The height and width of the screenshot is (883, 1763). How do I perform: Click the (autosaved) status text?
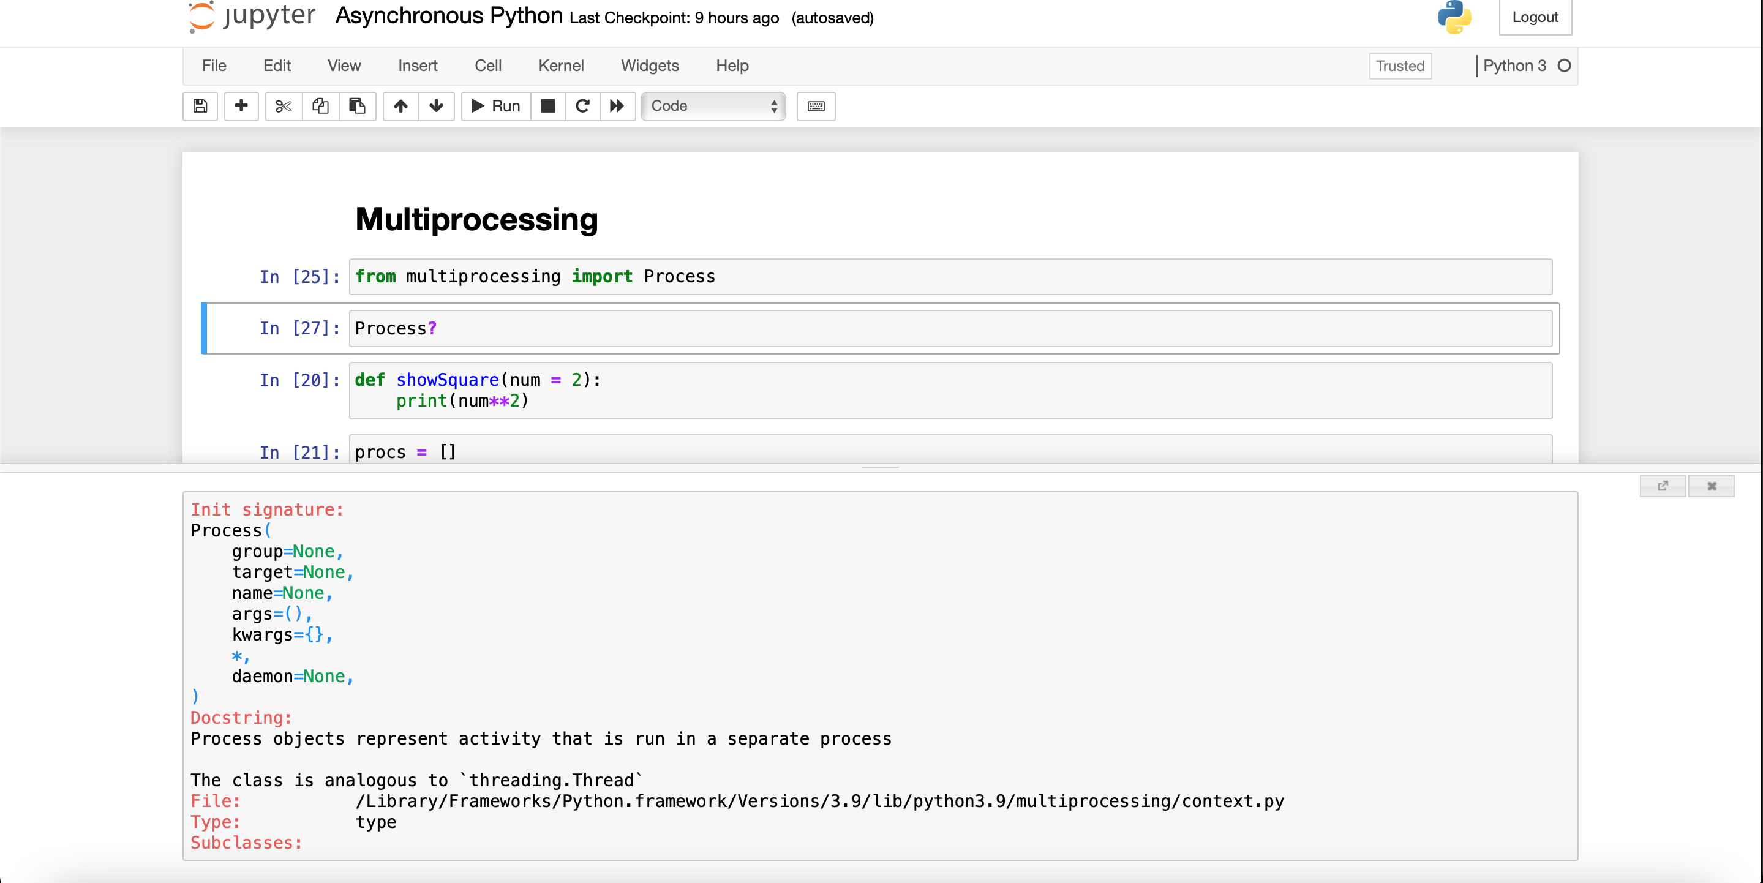(x=832, y=18)
